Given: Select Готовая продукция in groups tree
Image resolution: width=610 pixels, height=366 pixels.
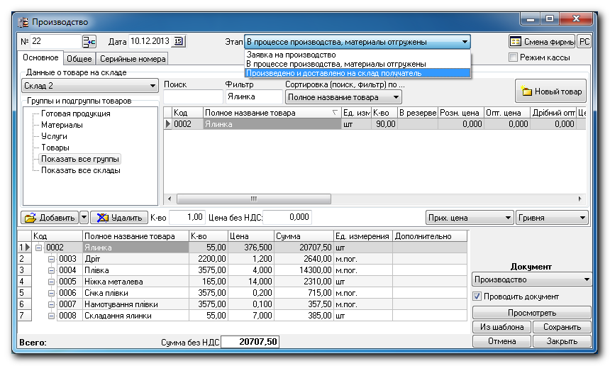Looking at the screenshot, I should 75,113.
